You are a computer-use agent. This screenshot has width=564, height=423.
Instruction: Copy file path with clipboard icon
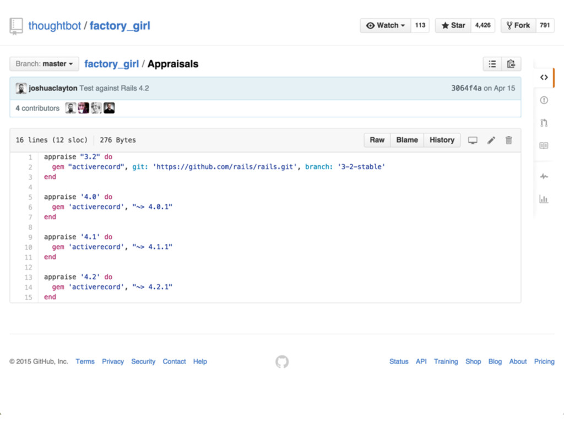[511, 64]
